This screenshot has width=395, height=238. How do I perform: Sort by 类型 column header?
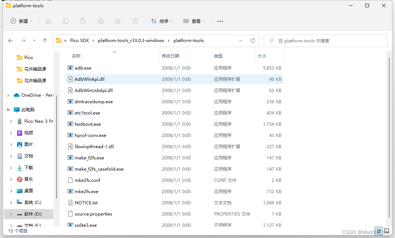[x=218, y=56]
